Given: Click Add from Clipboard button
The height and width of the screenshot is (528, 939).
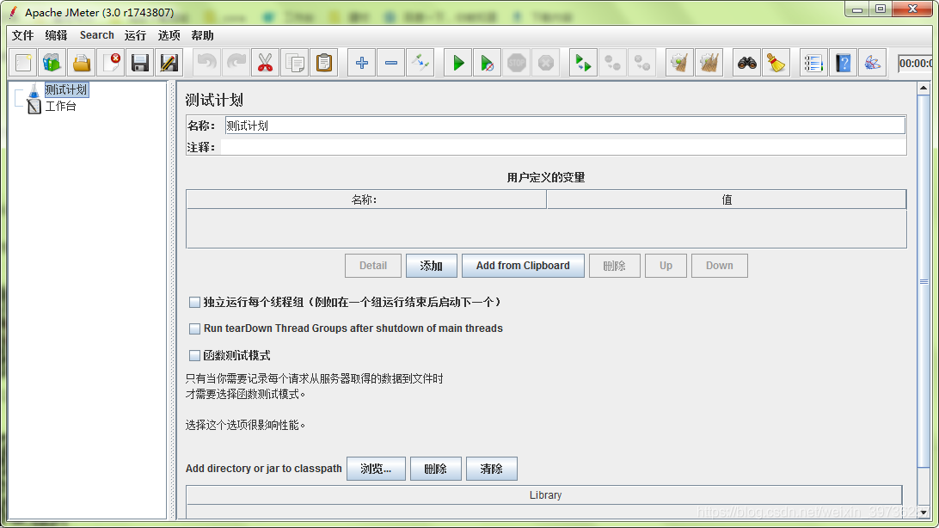Looking at the screenshot, I should coord(523,266).
